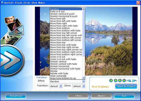Select Stretch vertical & push effect

tap(66, 14)
